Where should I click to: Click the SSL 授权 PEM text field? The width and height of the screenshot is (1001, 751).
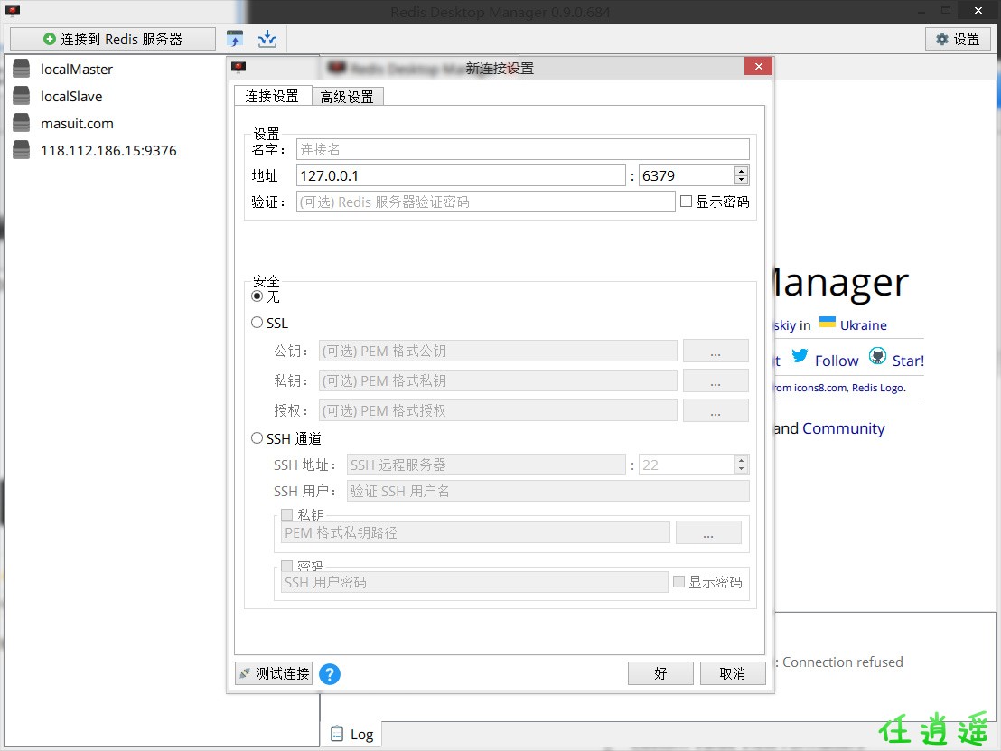coord(498,410)
